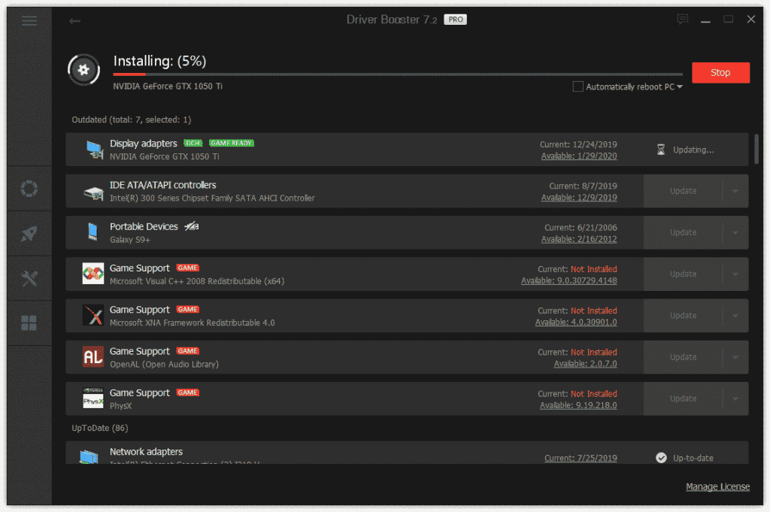The width and height of the screenshot is (770, 512).
Task: Open the Action Center grid icon
Action: [29, 323]
